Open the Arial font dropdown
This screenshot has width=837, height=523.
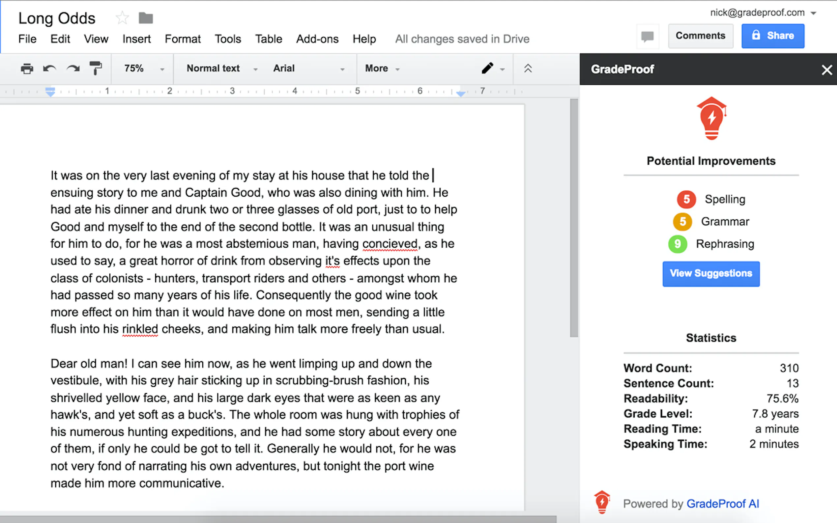click(308, 69)
